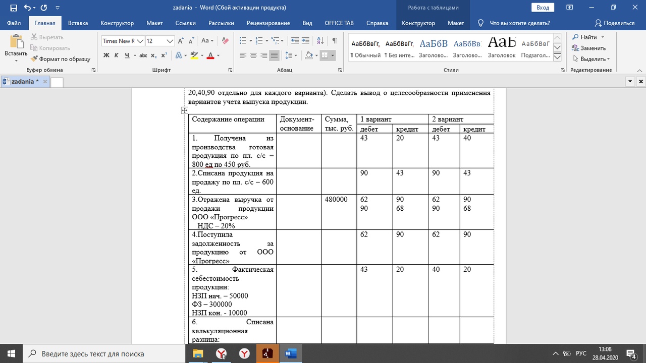Select the Заголовок title style
The height and width of the screenshot is (363, 646).
point(502,48)
